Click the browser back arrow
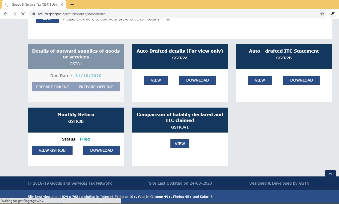Viewport: 339px width, 204px height. pos(6,14)
